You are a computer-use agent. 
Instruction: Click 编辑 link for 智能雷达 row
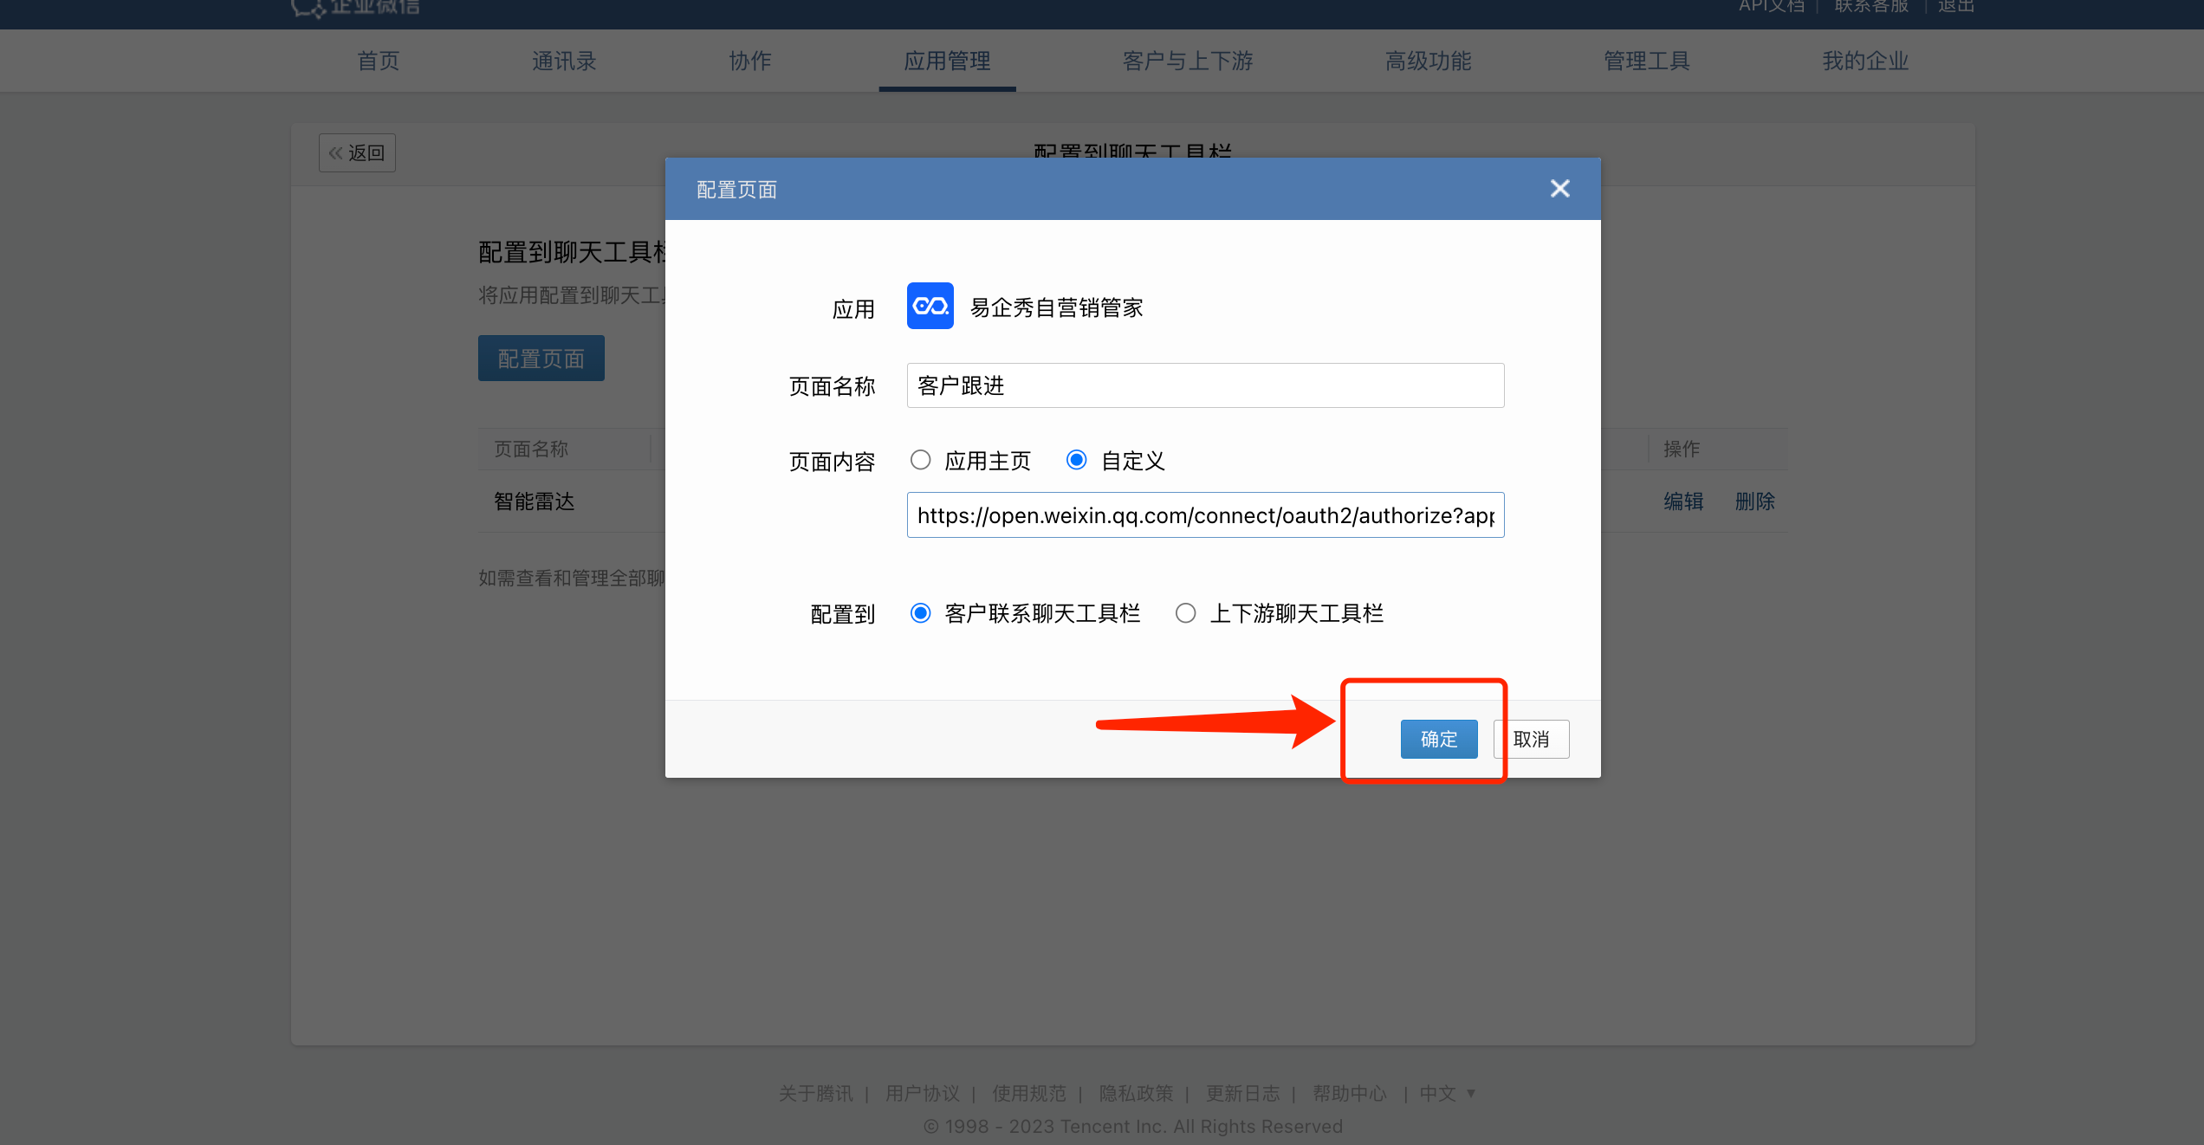coord(1682,501)
